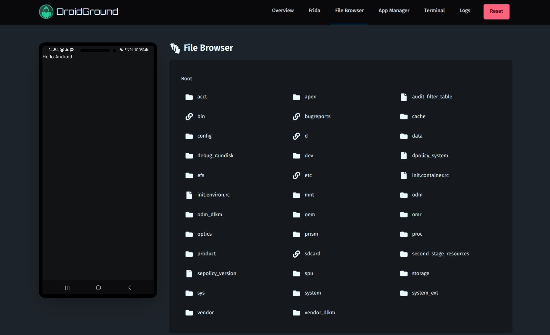The height and width of the screenshot is (335, 550).
Task: Click the DroidGround rocket logo
Action: pos(46,11)
